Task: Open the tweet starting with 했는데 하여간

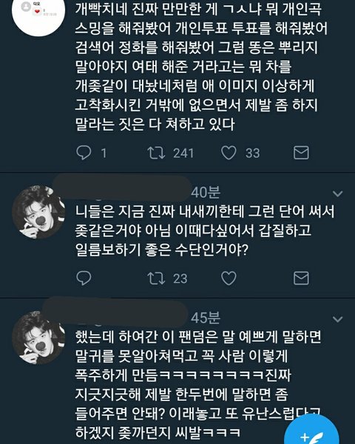Action: pyautogui.click(x=198, y=384)
